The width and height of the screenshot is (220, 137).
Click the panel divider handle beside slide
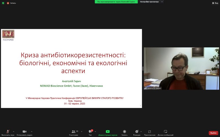point(143,68)
